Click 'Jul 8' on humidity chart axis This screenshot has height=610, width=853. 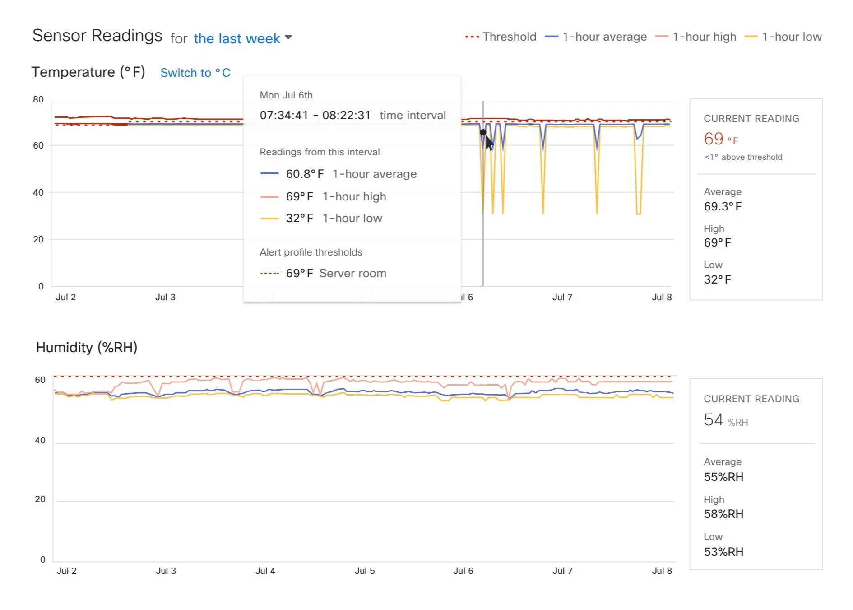click(x=662, y=571)
